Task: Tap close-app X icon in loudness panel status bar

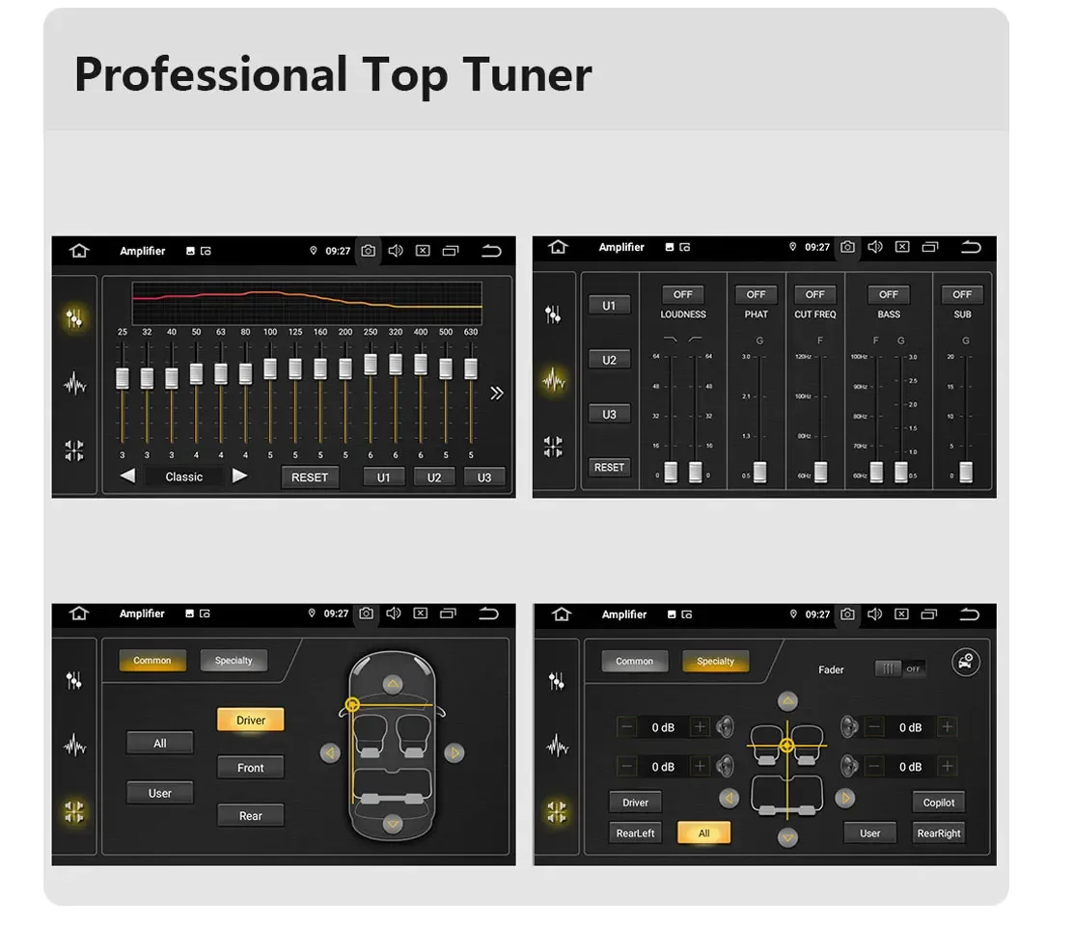Action: click(x=902, y=247)
